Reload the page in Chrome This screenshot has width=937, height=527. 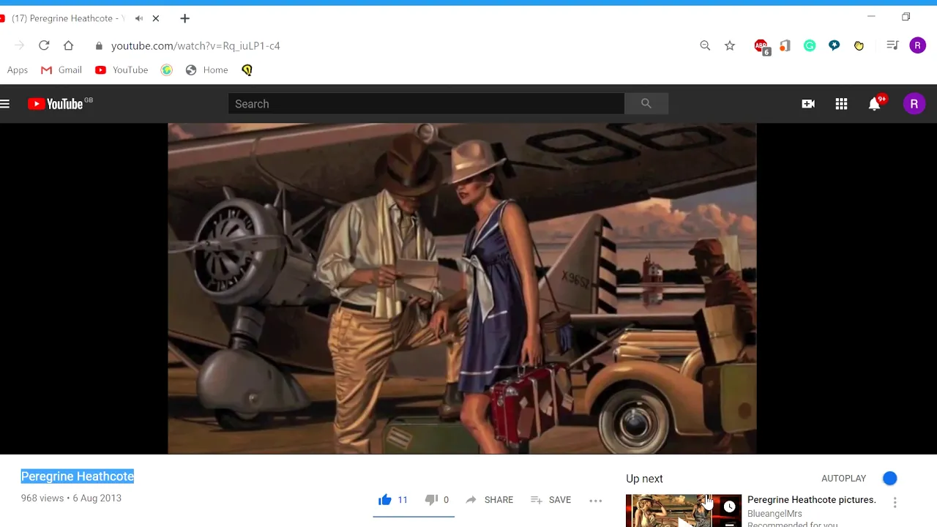(x=44, y=45)
